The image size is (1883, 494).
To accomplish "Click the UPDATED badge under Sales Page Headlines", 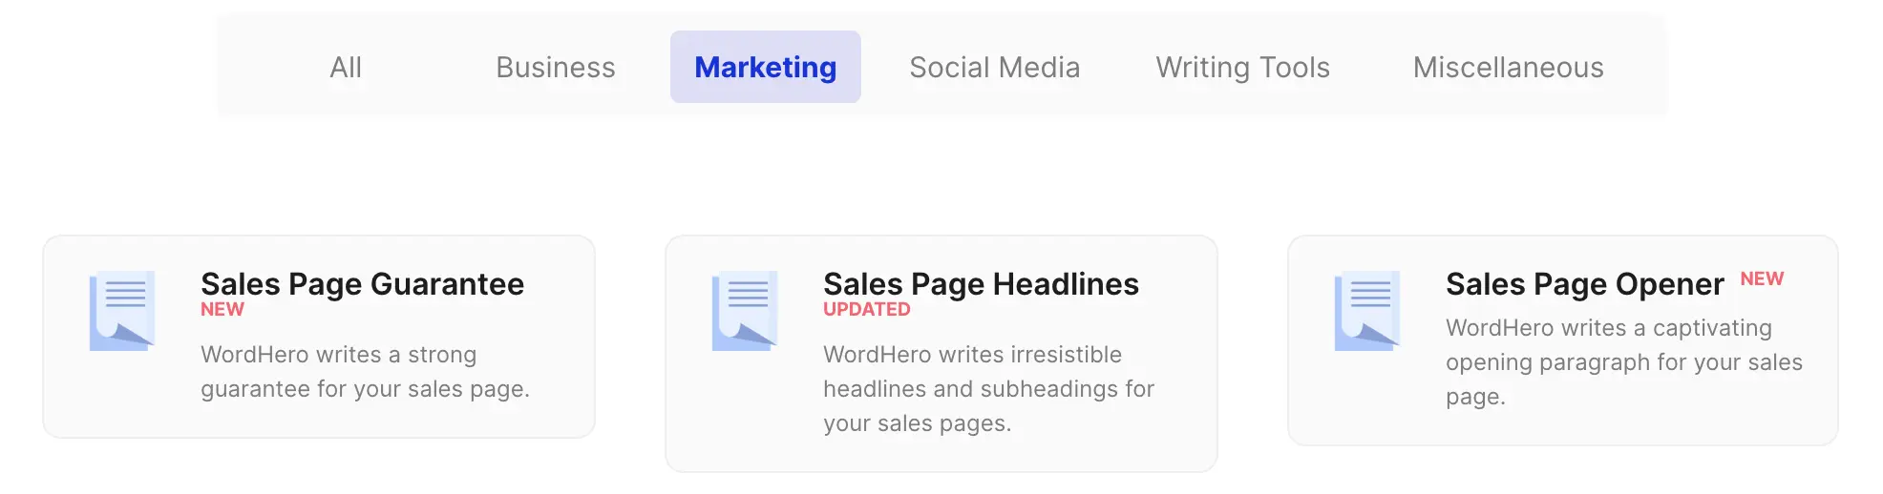I will (867, 310).
